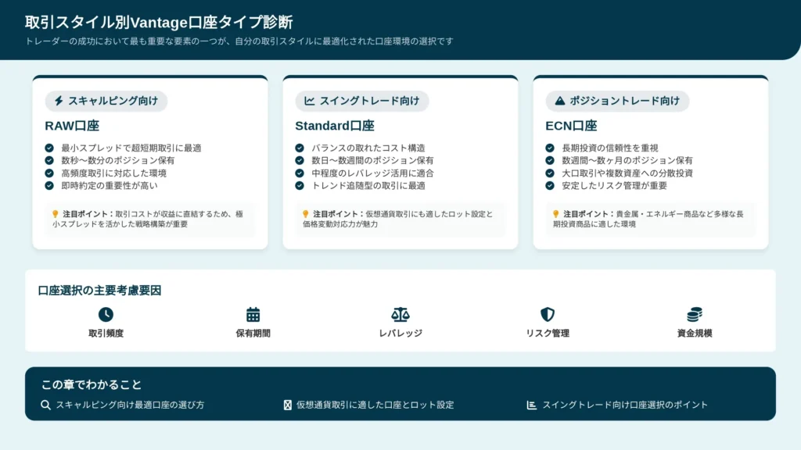
Task: Click the lightbulb icon in the Standard口座 card
Action: 306,214
